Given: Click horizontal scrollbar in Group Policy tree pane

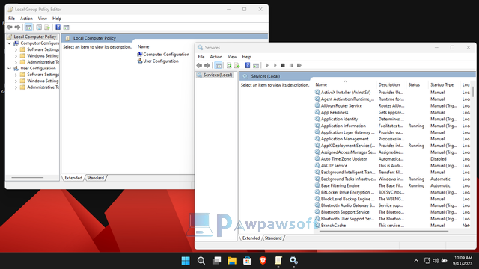Looking at the screenshot, I should [28, 178].
